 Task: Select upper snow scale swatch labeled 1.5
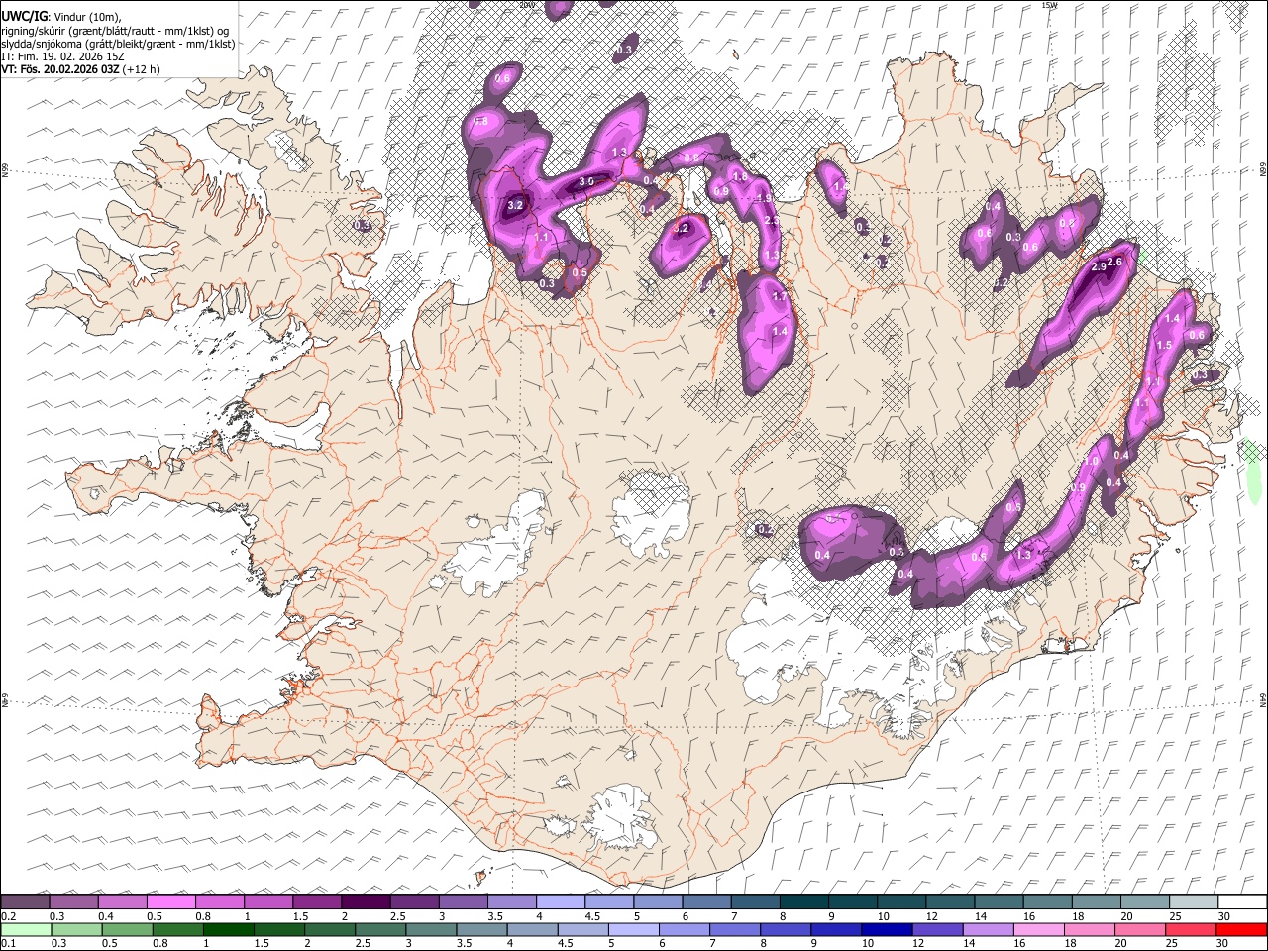point(317,902)
